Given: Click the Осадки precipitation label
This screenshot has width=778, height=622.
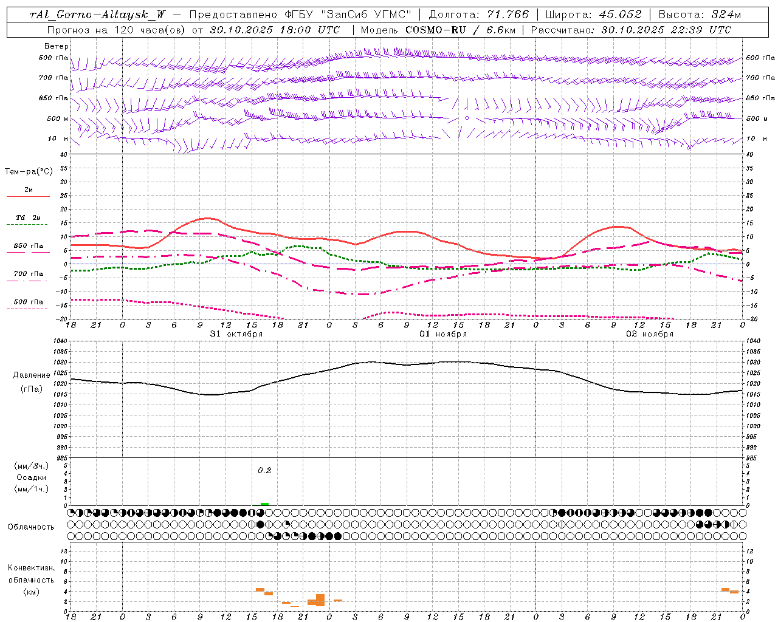Looking at the screenshot, I should point(31,477).
